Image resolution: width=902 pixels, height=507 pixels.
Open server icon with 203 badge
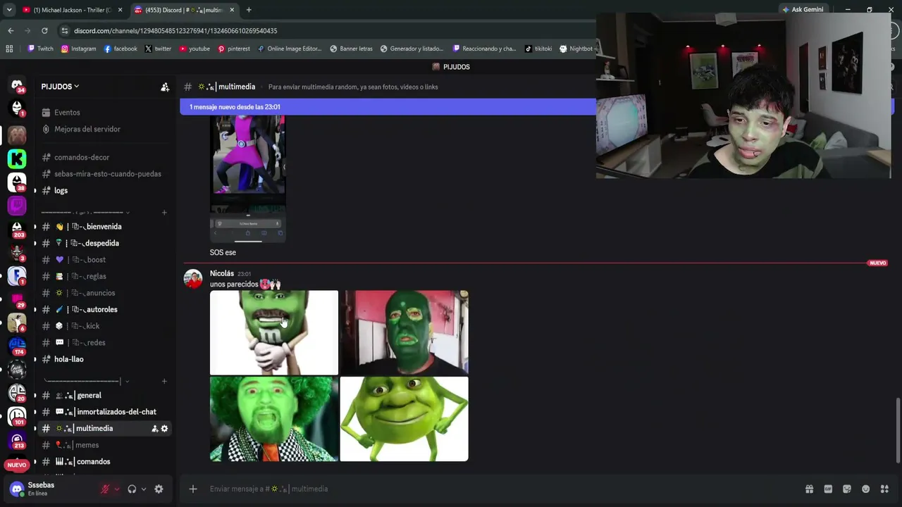tap(17, 229)
